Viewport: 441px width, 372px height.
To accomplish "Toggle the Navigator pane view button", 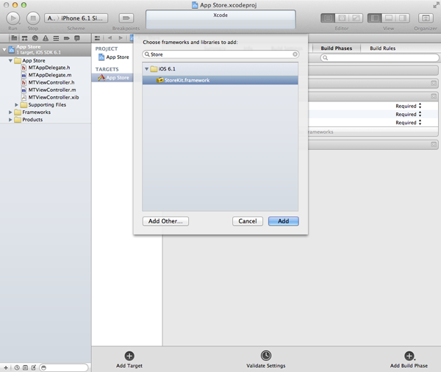I will pos(375,18).
